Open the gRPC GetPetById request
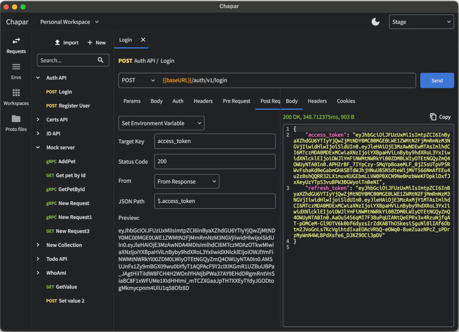The image size is (459, 332). [x=65, y=189]
